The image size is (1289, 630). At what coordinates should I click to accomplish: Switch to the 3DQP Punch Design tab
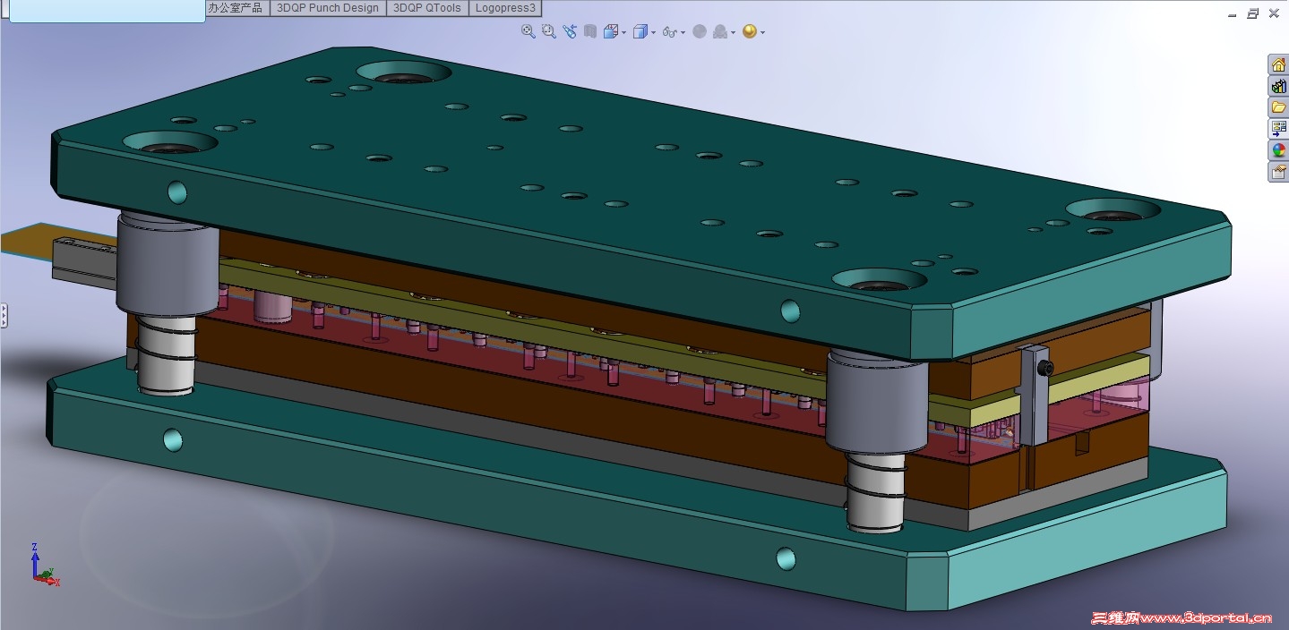tap(327, 7)
